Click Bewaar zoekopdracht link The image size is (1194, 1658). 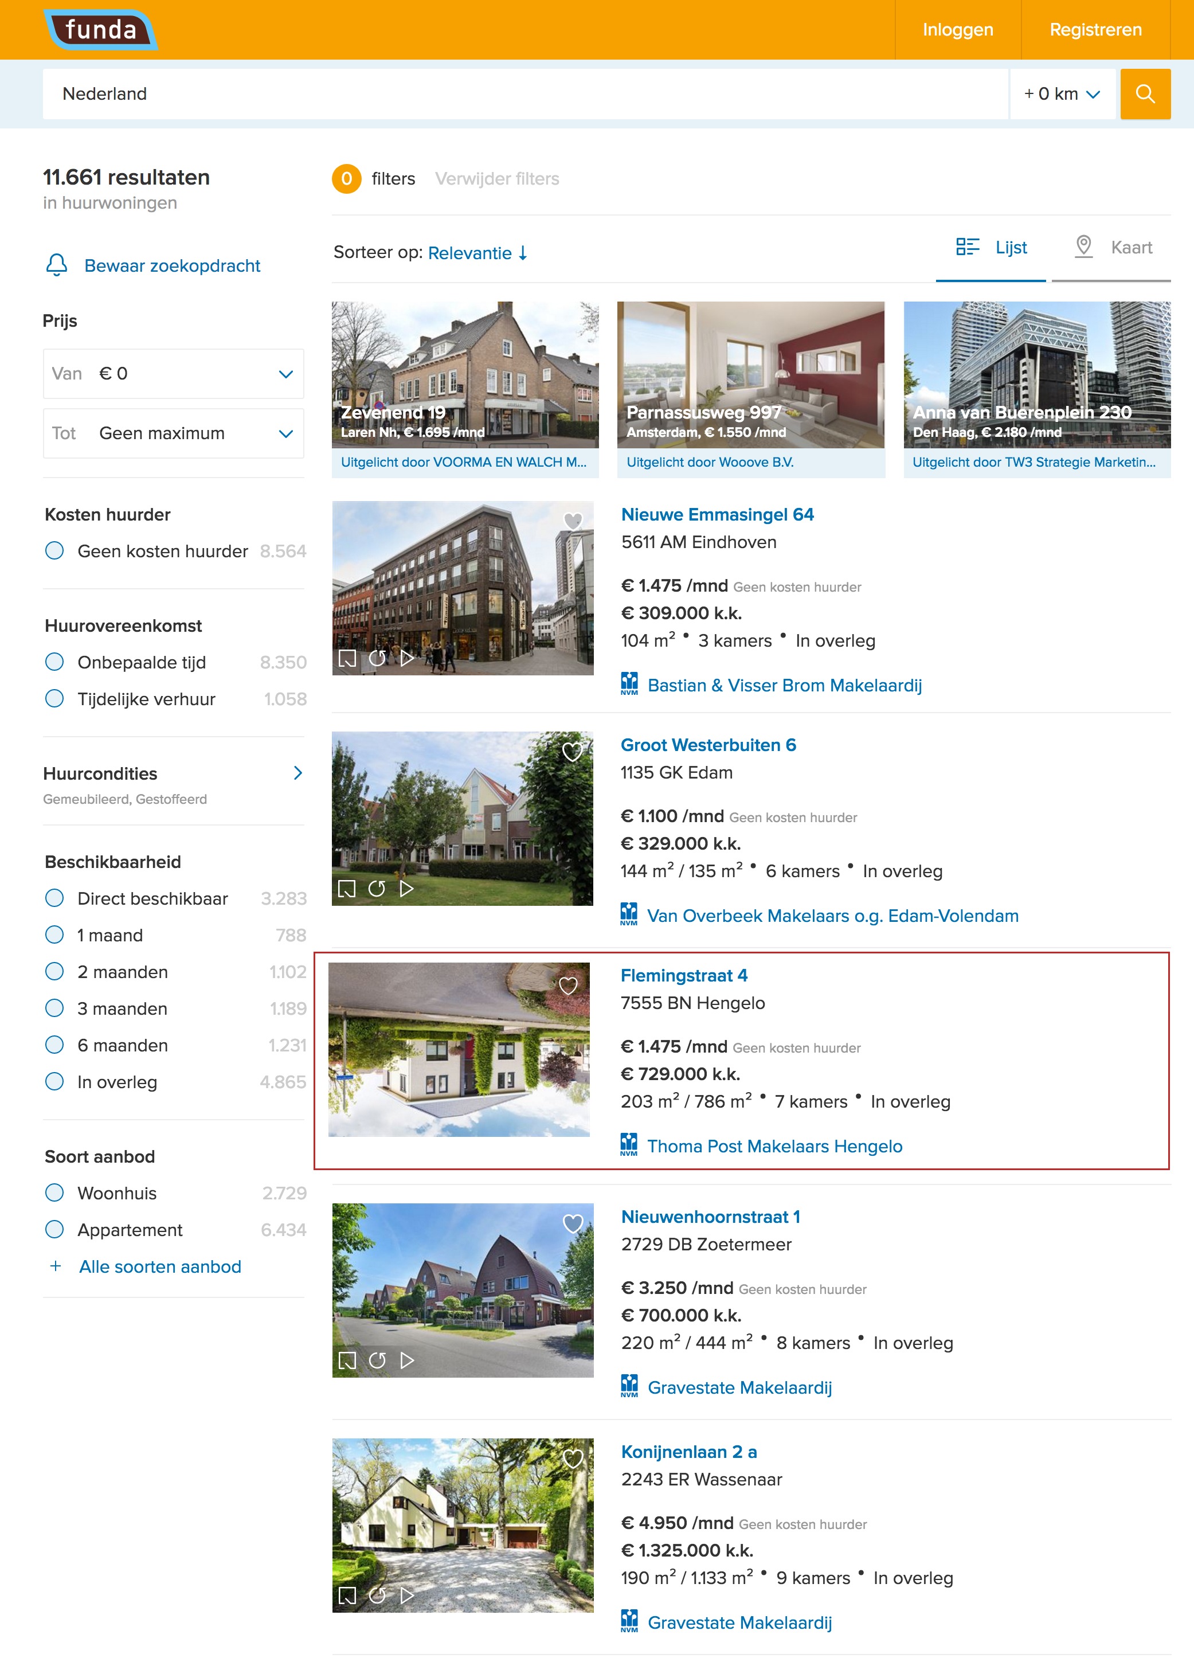pos(173,265)
